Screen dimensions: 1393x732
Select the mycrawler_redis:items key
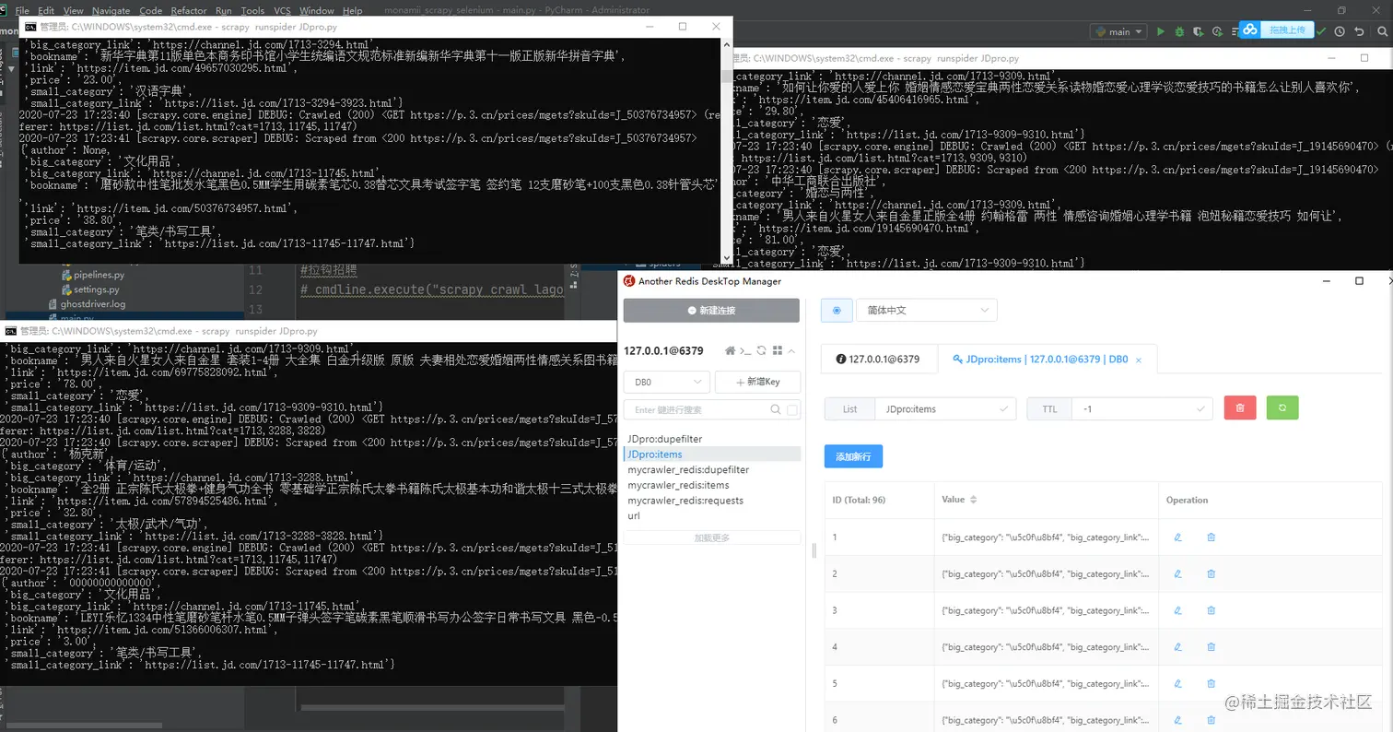point(712,485)
